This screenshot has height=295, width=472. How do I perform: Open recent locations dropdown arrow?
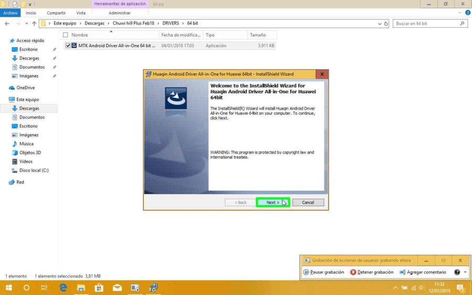click(27, 24)
